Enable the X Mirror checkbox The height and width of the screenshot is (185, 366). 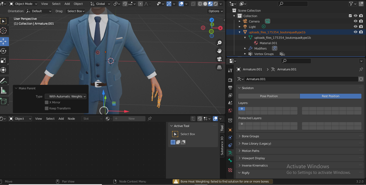tap(47, 102)
